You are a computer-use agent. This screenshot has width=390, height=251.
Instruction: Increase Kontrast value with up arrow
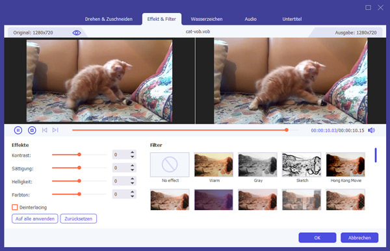click(133, 152)
